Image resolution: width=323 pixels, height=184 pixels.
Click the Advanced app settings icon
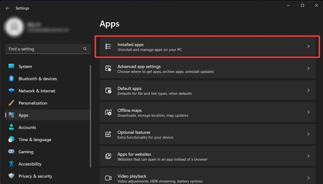pos(108,68)
